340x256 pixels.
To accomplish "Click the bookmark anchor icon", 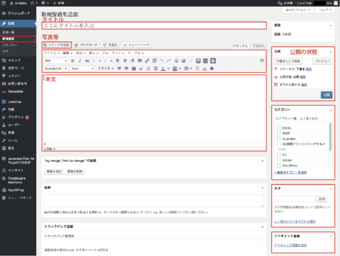I will (197, 68).
